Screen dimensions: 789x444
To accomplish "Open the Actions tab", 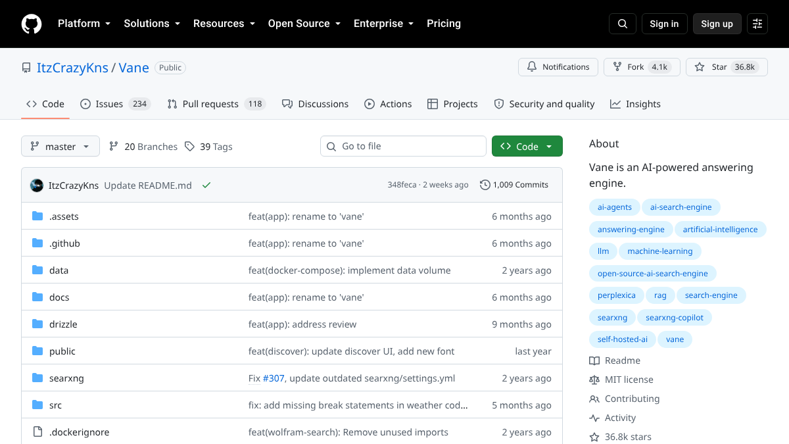I will coord(388,104).
